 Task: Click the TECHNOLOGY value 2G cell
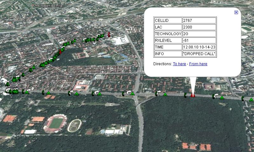(199, 34)
